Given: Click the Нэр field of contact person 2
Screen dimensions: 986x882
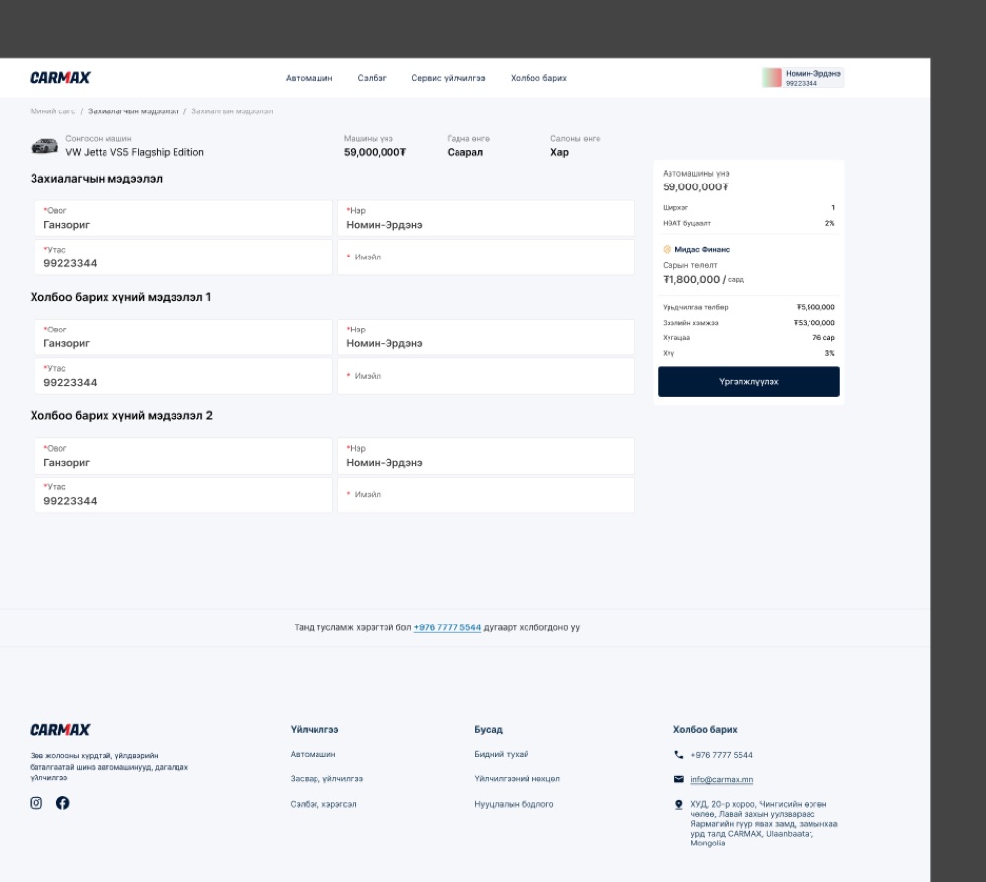Looking at the screenshot, I should (x=485, y=456).
